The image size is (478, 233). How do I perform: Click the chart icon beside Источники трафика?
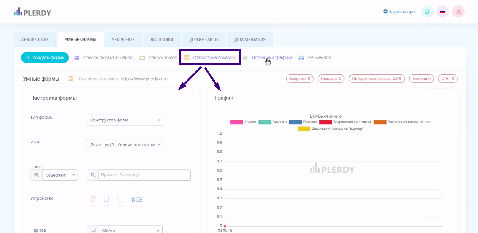coord(244,58)
